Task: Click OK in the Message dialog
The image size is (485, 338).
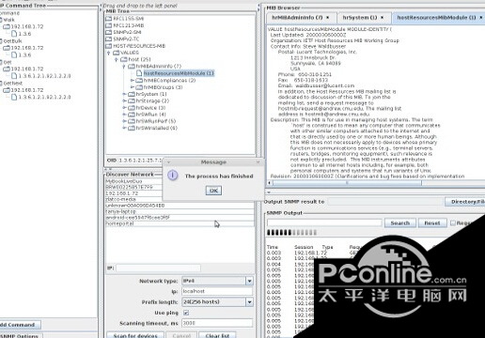Action: (213, 191)
